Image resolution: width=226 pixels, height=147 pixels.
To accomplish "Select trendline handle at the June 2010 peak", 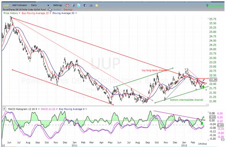I will 11,17.
